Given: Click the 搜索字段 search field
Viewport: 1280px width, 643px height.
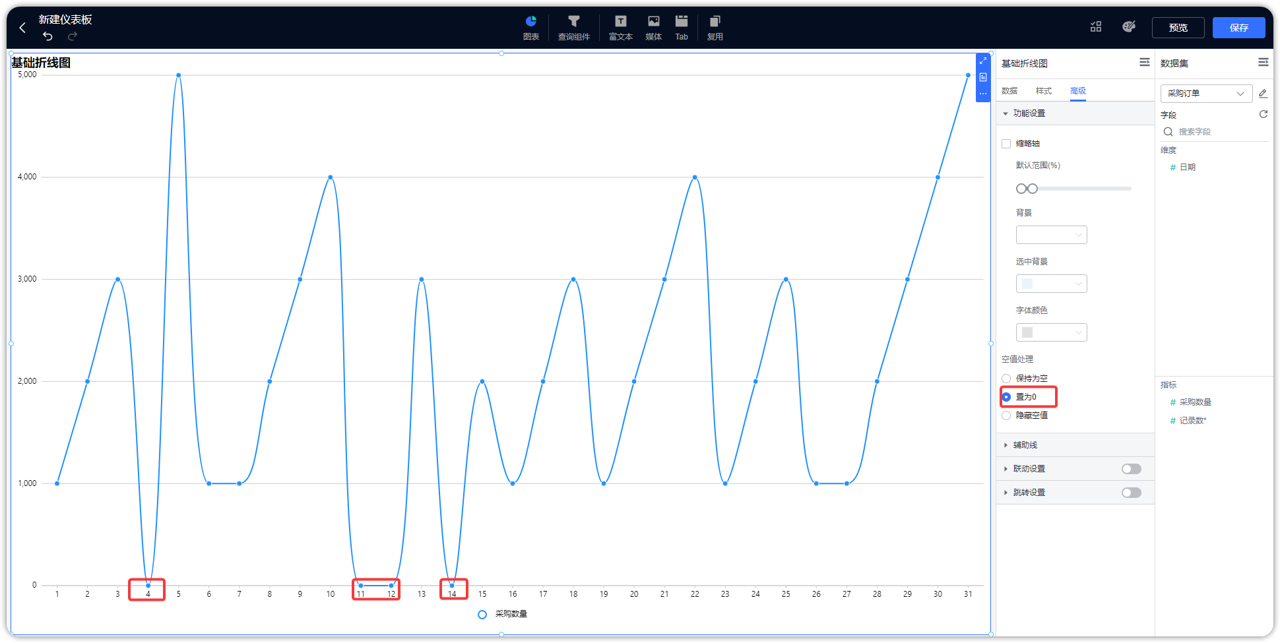Looking at the screenshot, I should point(1215,132).
